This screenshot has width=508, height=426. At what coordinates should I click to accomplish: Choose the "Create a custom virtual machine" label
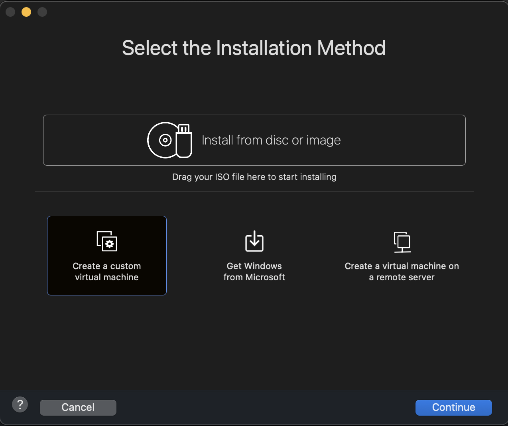(x=107, y=272)
